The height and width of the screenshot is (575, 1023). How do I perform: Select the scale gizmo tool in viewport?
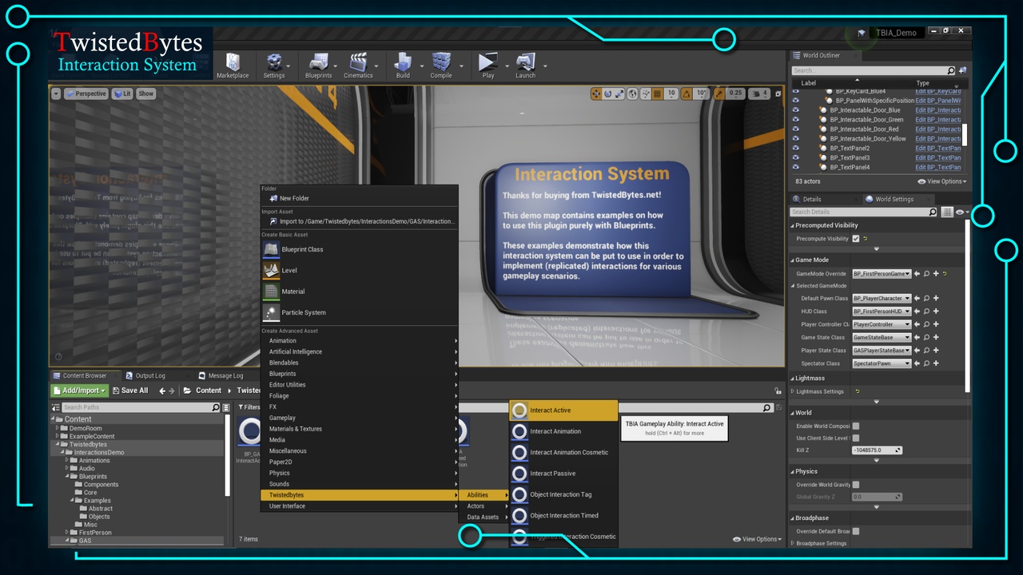pos(619,93)
